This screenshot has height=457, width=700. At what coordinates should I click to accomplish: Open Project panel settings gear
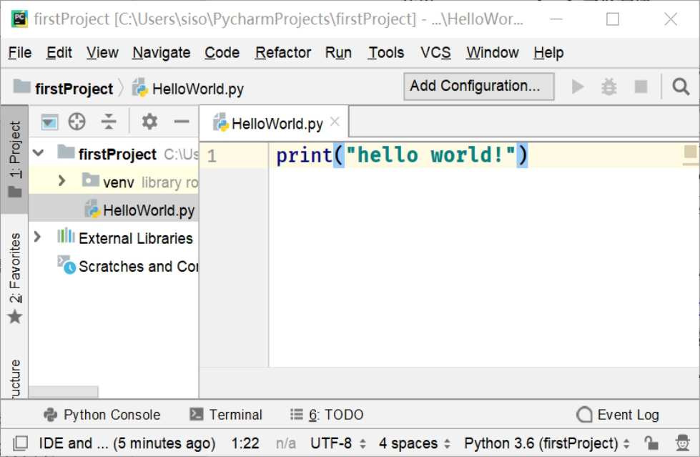click(x=149, y=122)
